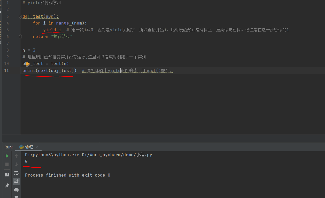This screenshot has height=198, width=325.
Task: Click the Stop process square icon
Action: point(7,164)
